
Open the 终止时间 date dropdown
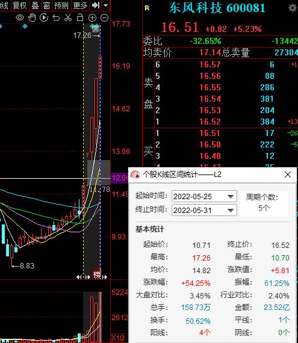(x=231, y=210)
